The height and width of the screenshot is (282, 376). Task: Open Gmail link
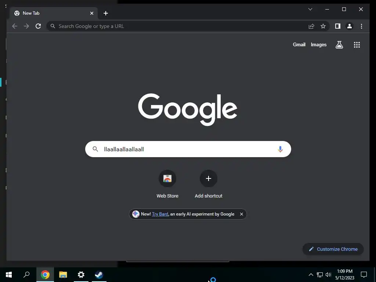pyautogui.click(x=299, y=44)
